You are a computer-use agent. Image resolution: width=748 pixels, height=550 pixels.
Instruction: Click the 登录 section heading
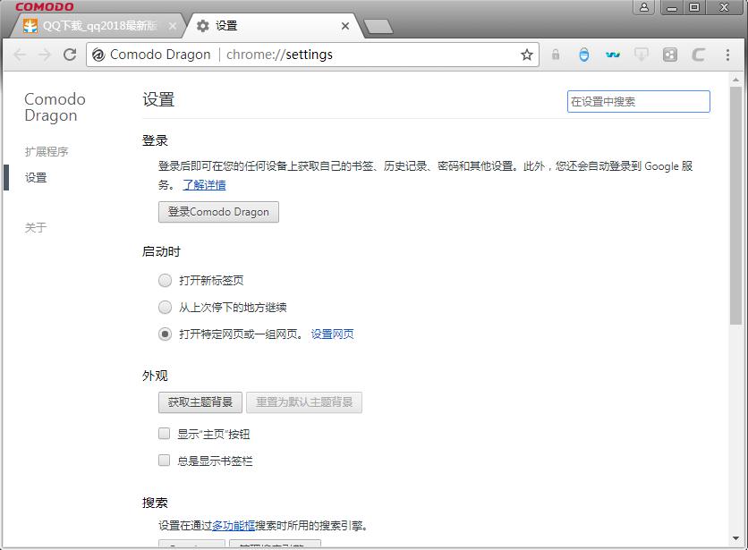click(x=155, y=140)
